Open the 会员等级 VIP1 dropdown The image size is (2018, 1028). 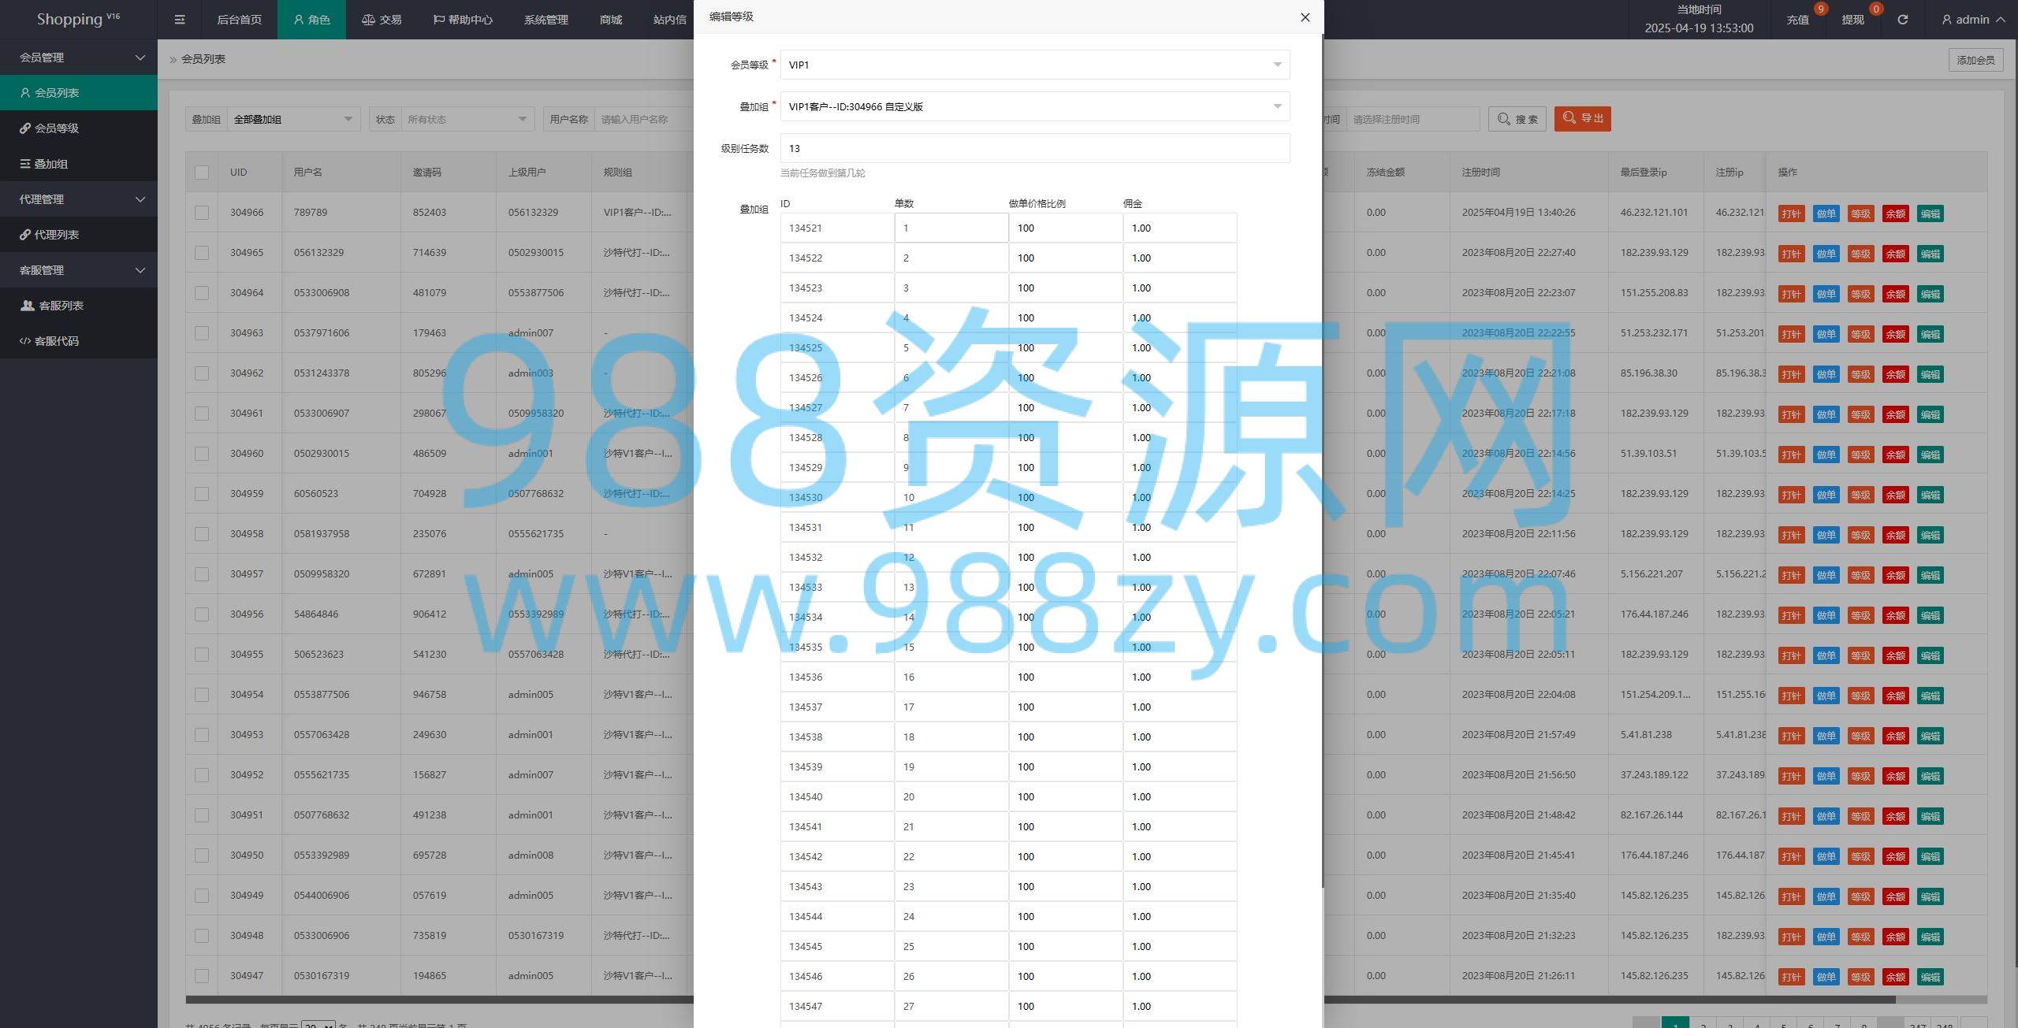[x=1034, y=65]
